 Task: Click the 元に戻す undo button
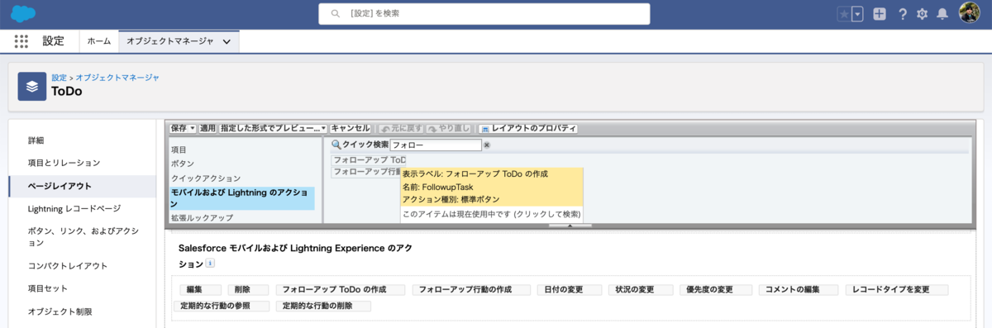coord(401,129)
